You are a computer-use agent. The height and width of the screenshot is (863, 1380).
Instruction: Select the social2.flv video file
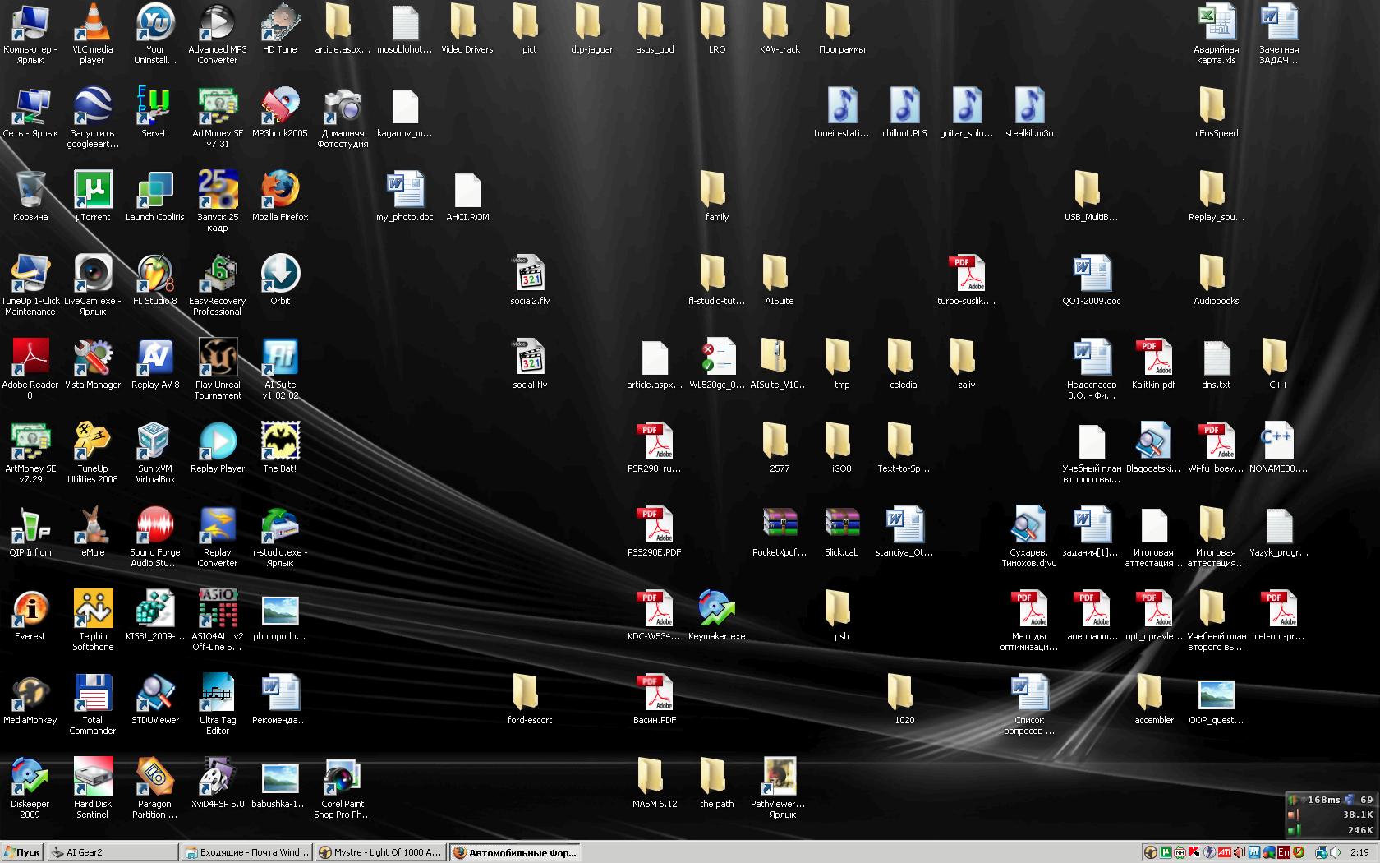pos(530,275)
